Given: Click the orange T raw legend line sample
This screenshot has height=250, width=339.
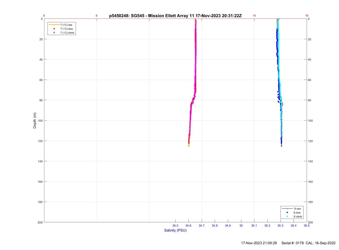Looking at the screenshot, I should (54, 25).
